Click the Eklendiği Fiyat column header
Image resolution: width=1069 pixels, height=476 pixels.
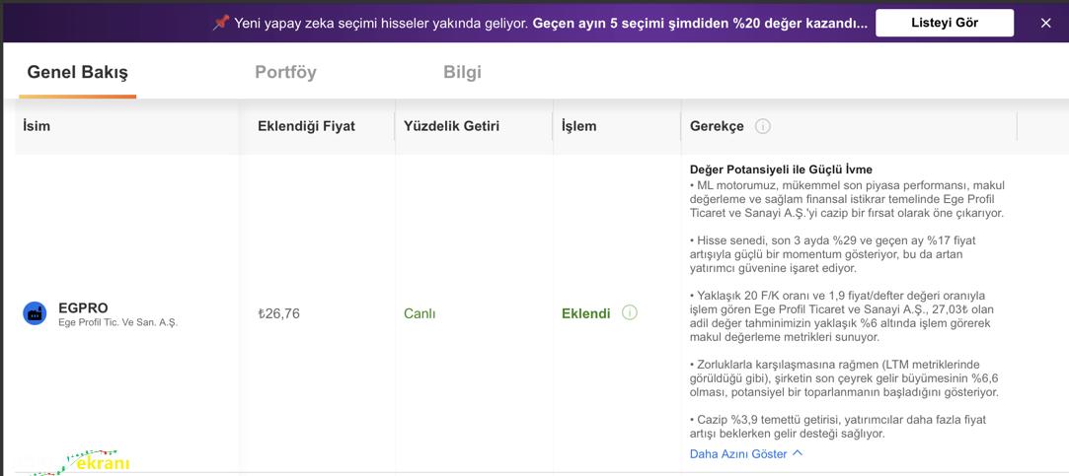coord(306,126)
